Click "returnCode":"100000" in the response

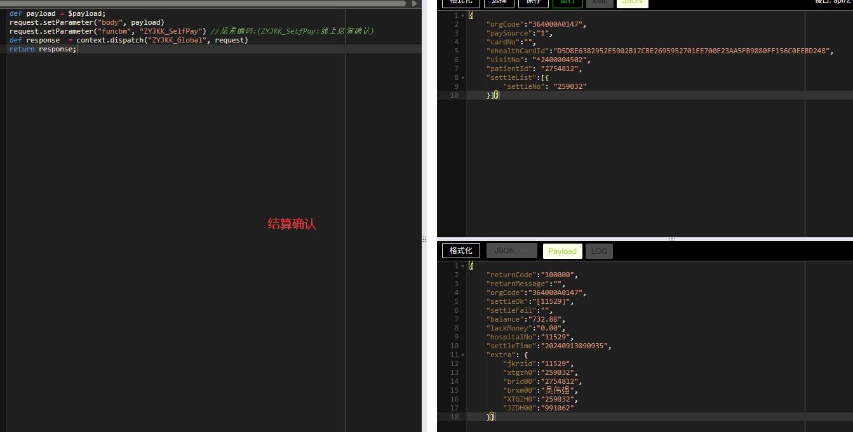(x=532, y=275)
